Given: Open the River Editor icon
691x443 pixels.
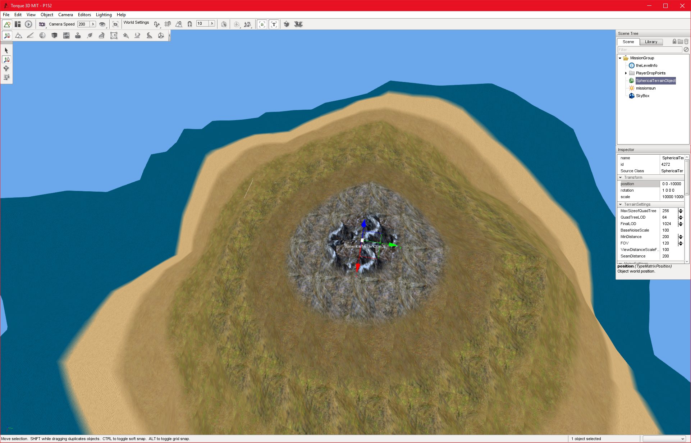Looking at the screenshot, I should (x=137, y=35).
